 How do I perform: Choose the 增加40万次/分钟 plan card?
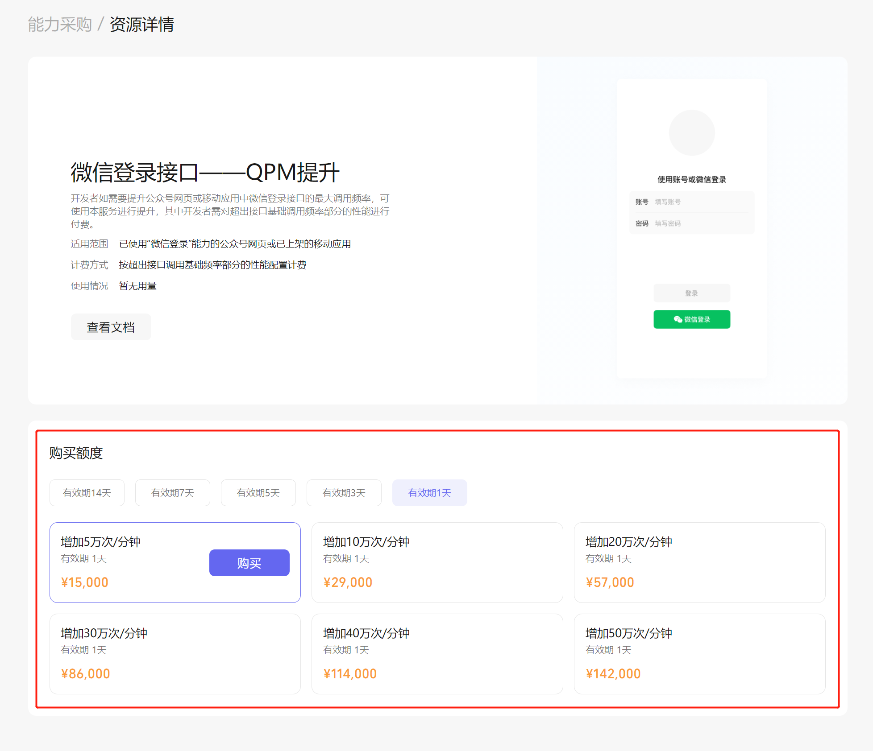pos(437,654)
